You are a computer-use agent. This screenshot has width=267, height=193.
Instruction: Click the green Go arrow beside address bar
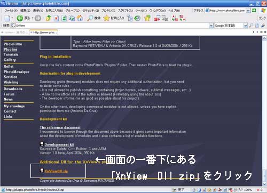[x=254, y=11]
